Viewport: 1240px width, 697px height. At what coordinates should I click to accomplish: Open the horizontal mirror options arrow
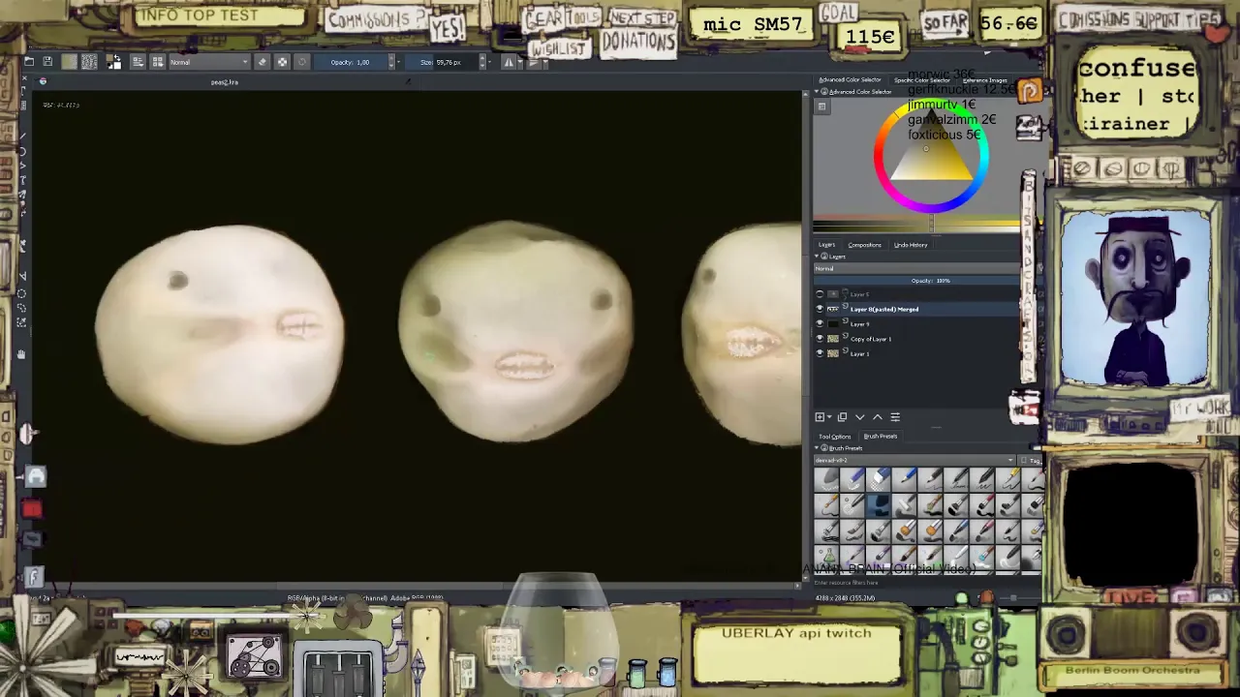tap(520, 61)
